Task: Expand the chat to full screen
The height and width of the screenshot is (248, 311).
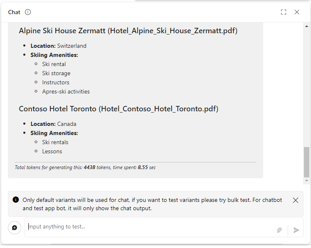Action: point(284,12)
